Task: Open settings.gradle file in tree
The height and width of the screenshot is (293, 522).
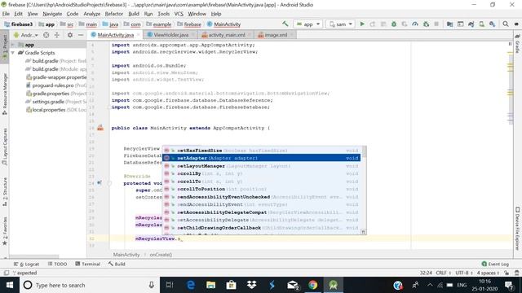Action: (x=56, y=102)
